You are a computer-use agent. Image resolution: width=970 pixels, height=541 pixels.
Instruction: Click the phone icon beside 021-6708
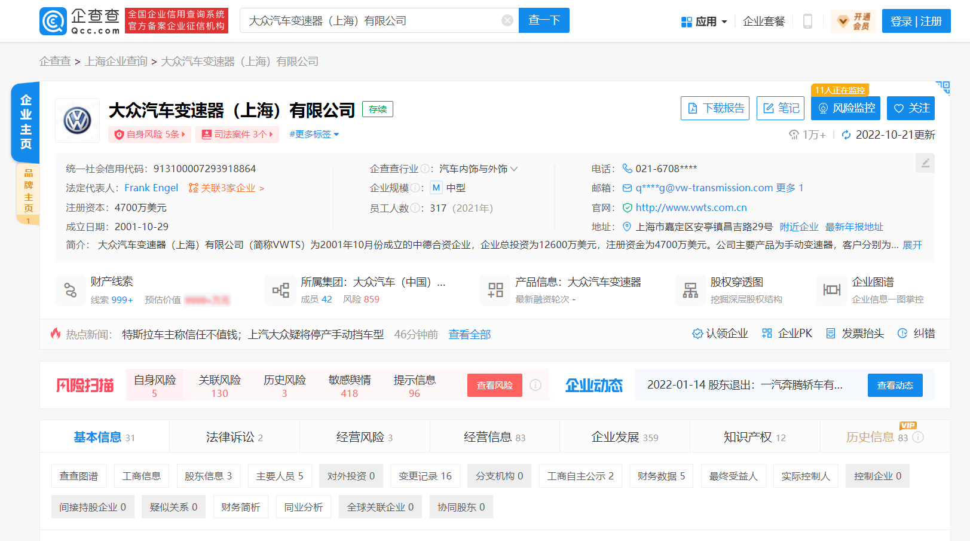coord(627,169)
